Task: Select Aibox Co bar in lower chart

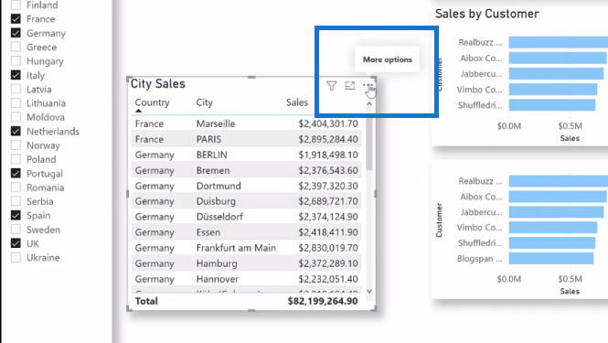Action: pos(558,197)
